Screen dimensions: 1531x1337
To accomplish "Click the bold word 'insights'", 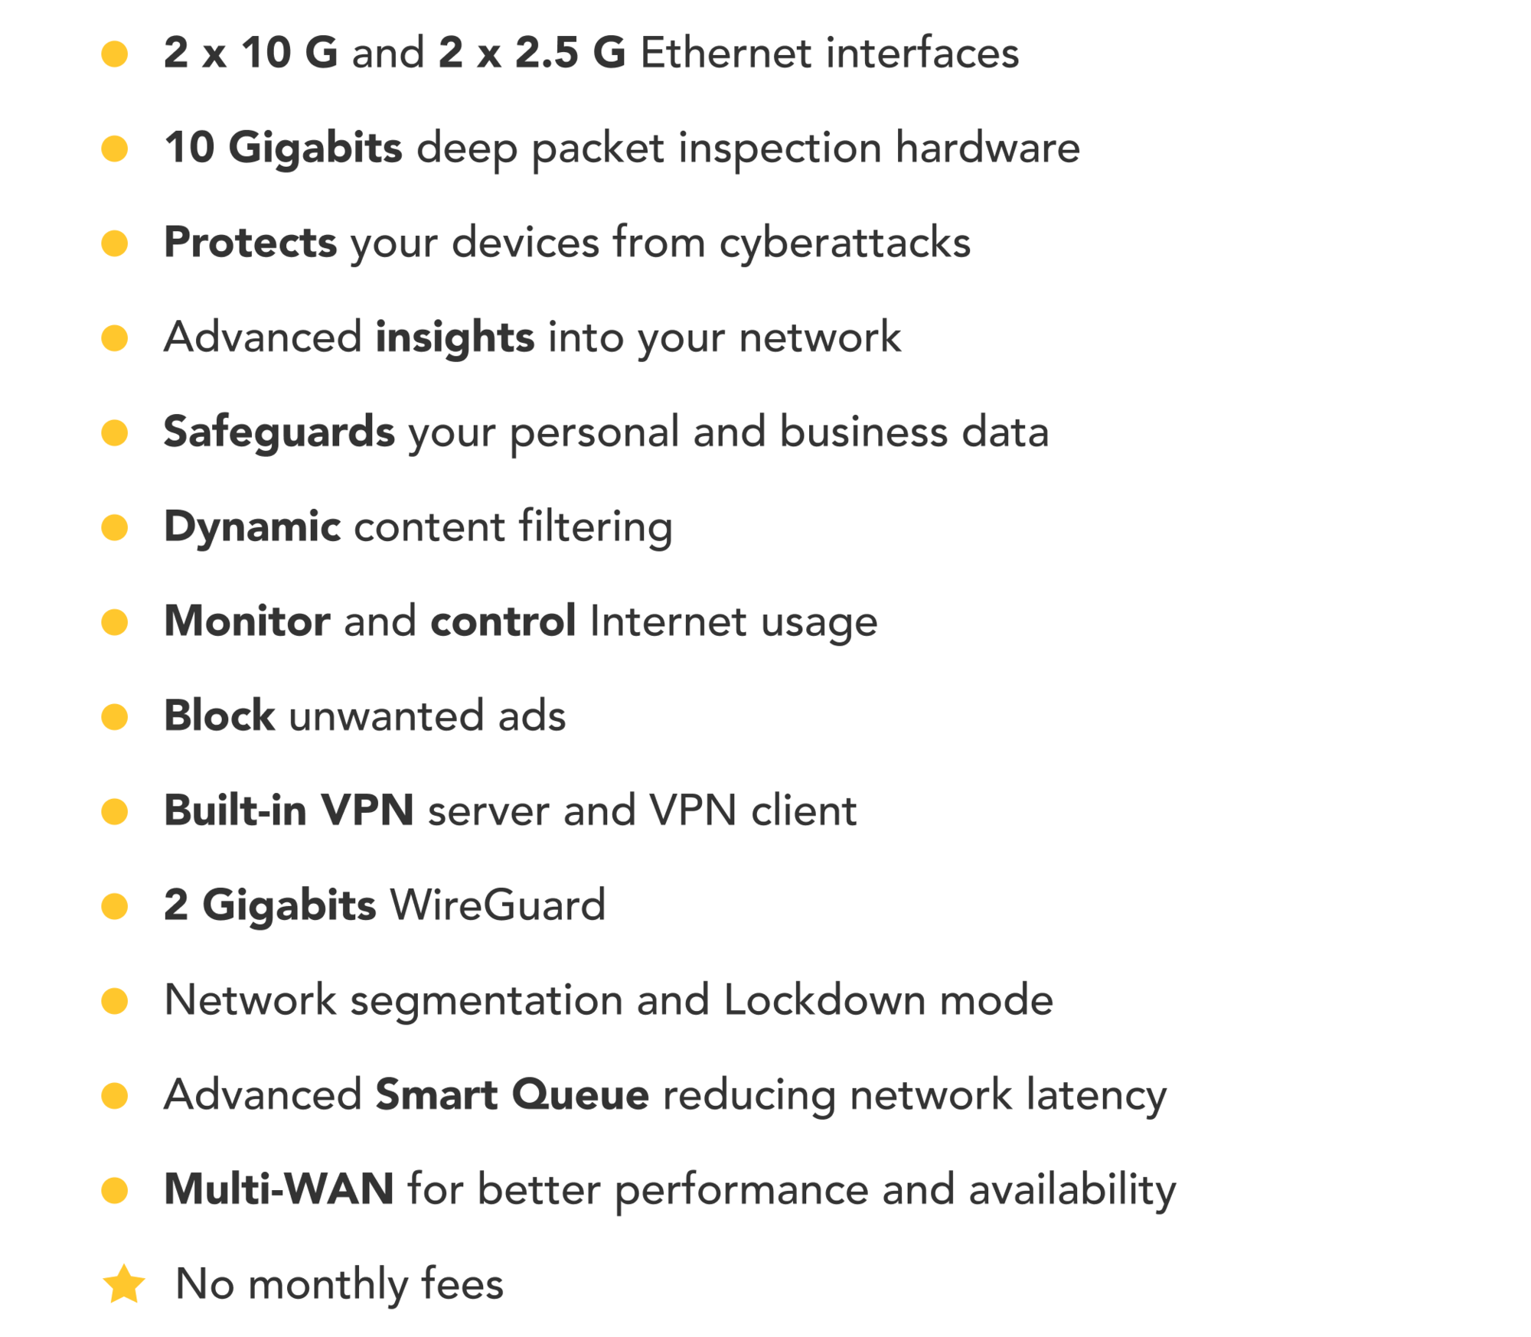I will click(455, 339).
